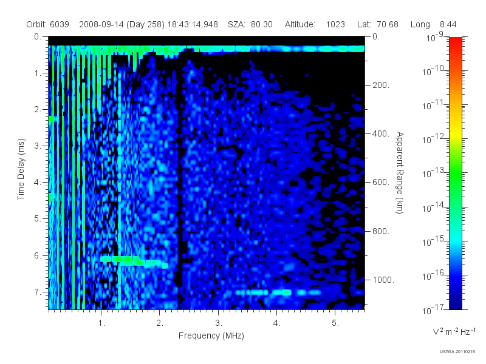Click the frequency axis tick label '5.'

pos(335,323)
